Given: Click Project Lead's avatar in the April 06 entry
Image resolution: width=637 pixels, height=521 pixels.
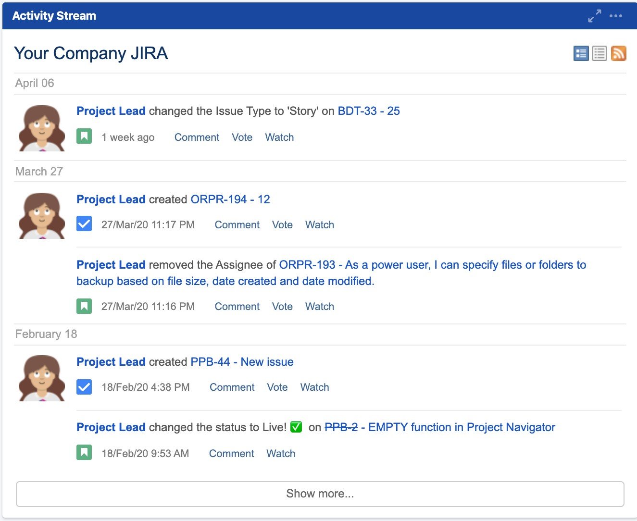Looking at the screenshot, I should [41, 127].
